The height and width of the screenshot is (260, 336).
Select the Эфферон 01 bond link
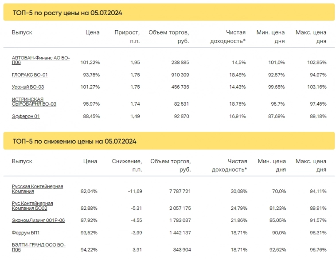pyautogui.click(x=26, y=116)
